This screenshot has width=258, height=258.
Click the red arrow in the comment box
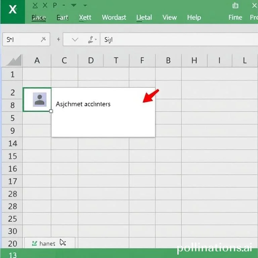tap(150, 96)
